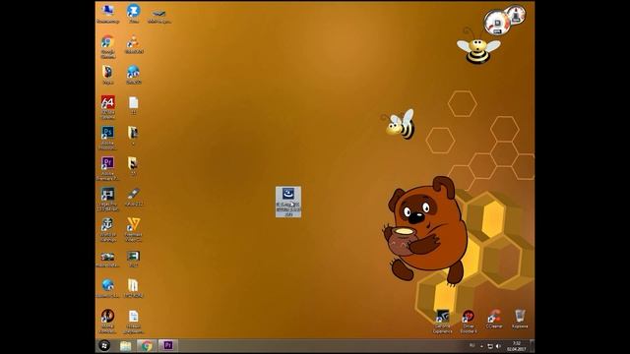Image resolution: width=630 pixels, height=354 pixels.
Task: Open the taskbar clock and date
Action: [516, 346]
